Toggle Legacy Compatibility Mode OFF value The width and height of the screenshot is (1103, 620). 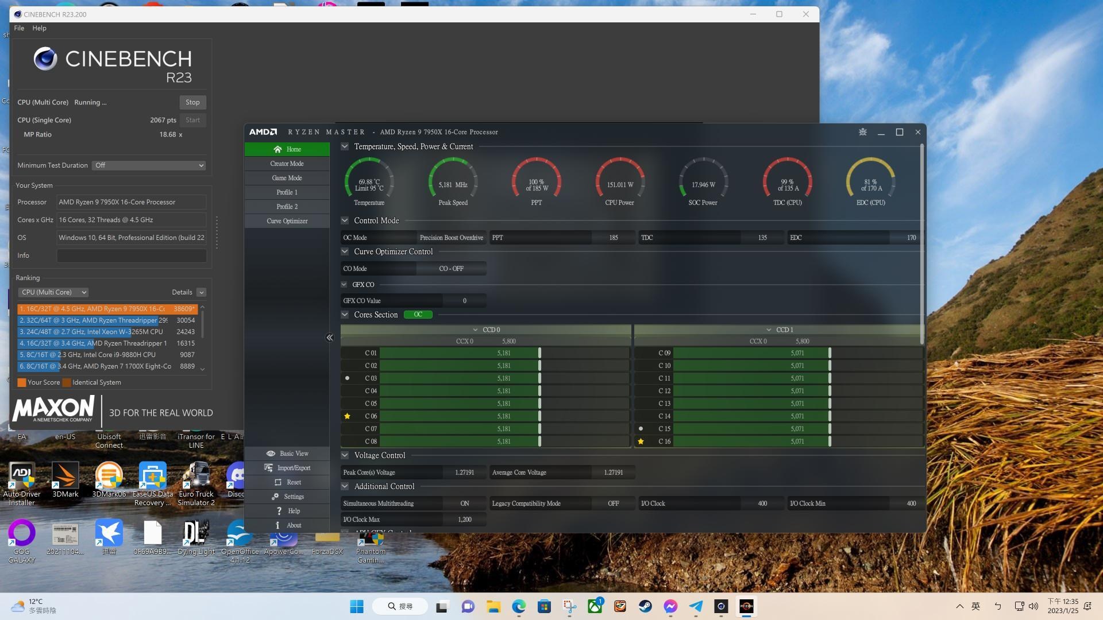pyautogui.click(x=613, y=503)
